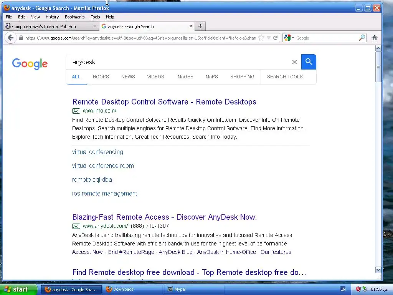Image resolution: width=393 pixels, height=295 pixels.
Task: Open the File menu
Action: (9, 17)
